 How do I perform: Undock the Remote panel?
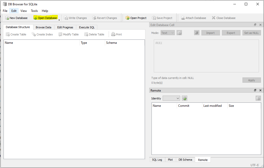point(255,90)
